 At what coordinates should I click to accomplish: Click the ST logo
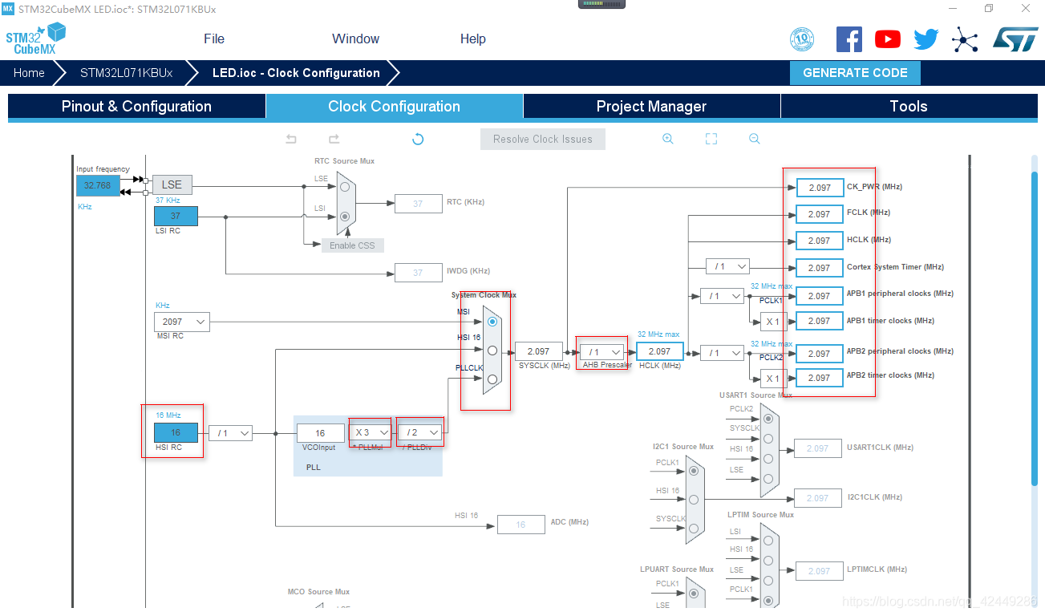coord(1015,39)
